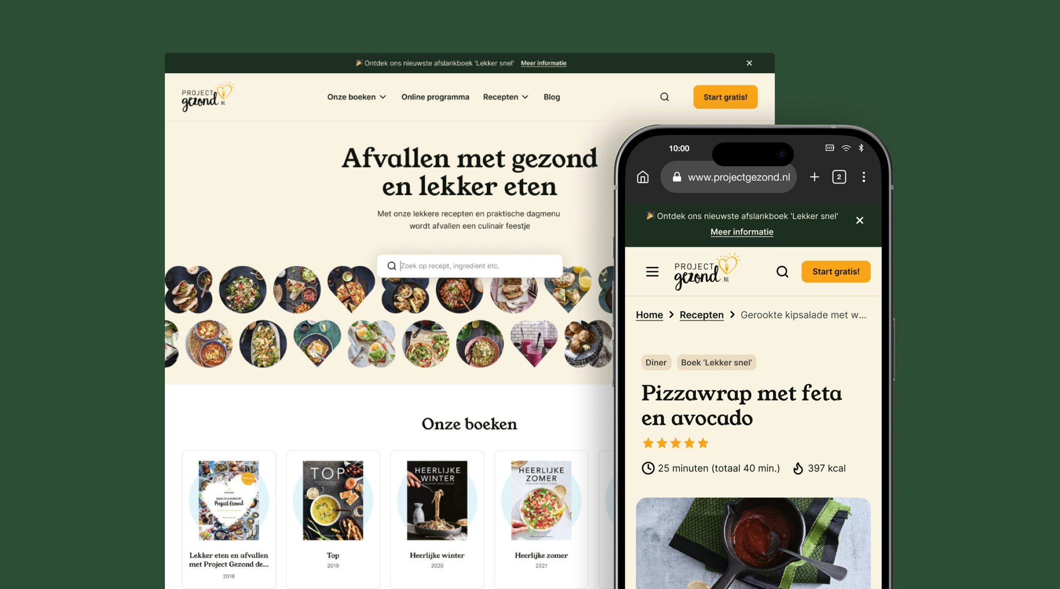Click the desktop Start gratis! button
The image size is (1060, 589).
click(x=725, y=97)
